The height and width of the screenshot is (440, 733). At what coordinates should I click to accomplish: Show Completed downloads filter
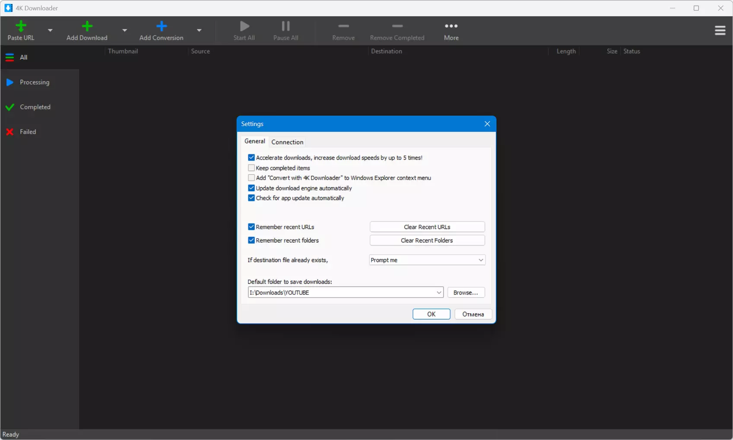coord(40,107)
